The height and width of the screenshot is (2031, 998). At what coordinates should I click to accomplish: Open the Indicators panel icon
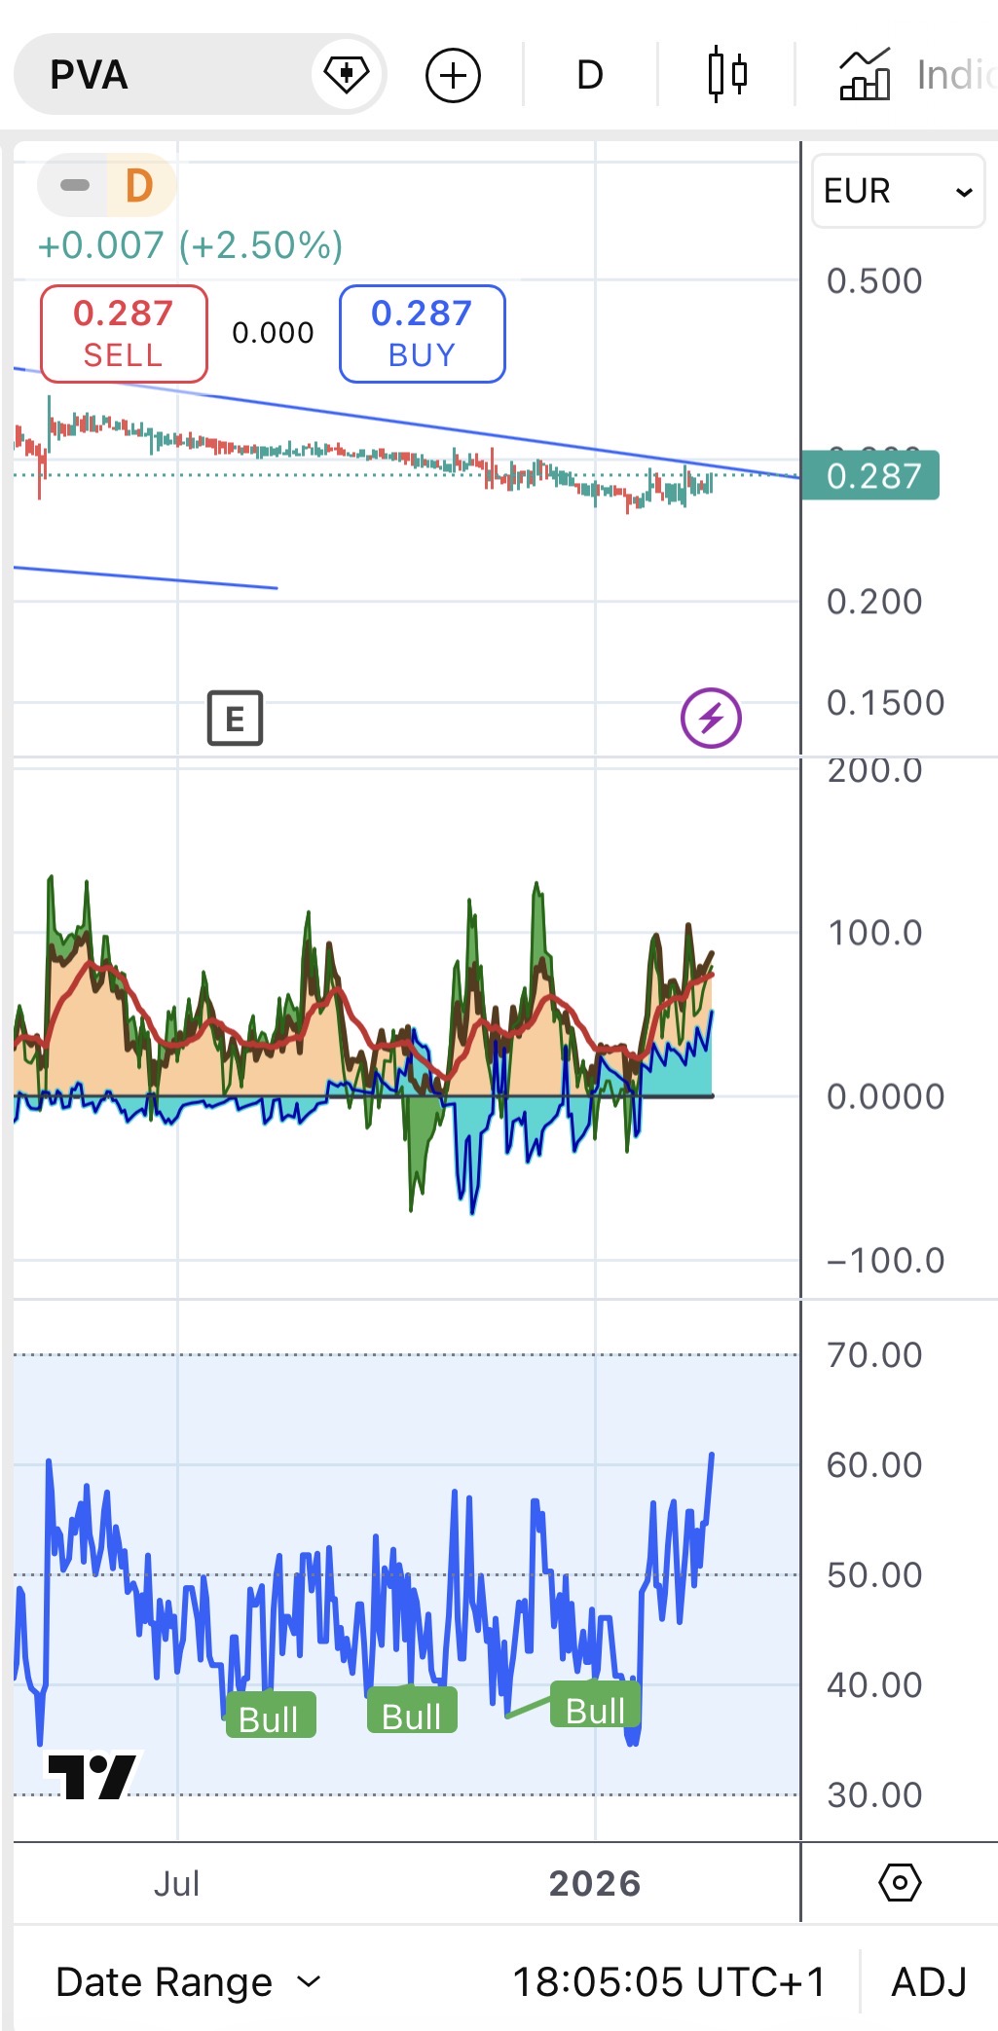tap(865, 74)
